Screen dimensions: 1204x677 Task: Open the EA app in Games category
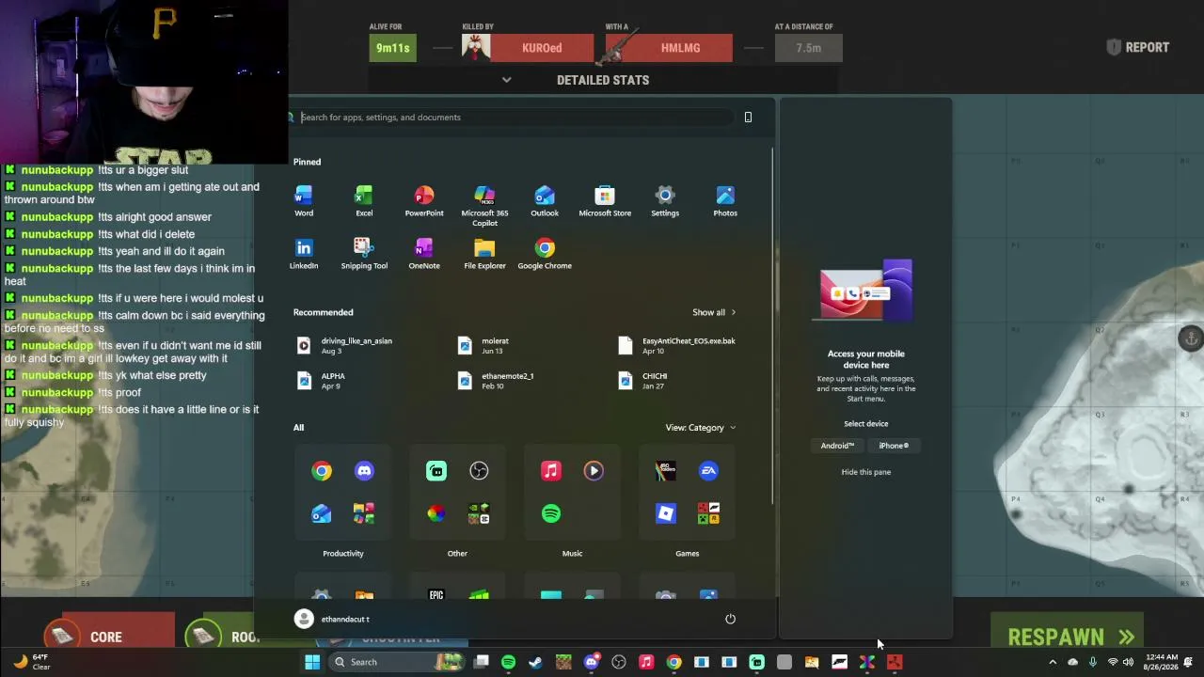click(x=708, y=471)
